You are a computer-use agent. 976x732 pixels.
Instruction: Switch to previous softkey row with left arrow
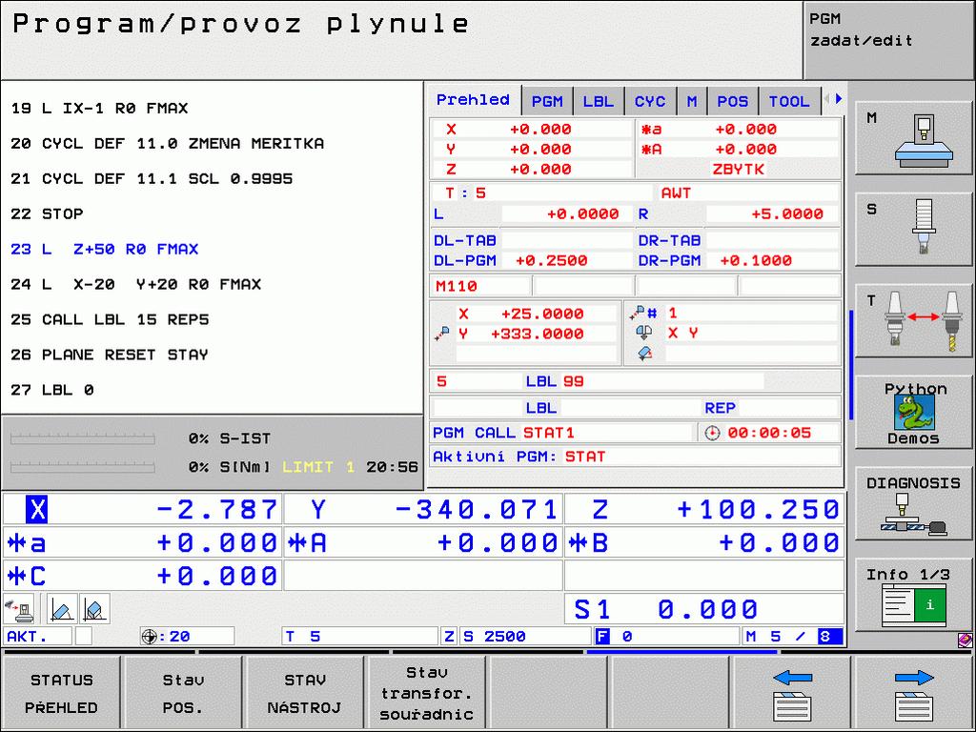(x=792, y=694)
